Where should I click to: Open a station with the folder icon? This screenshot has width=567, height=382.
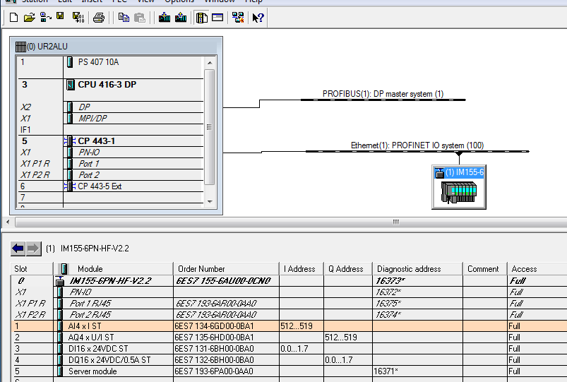click(29, 17)
